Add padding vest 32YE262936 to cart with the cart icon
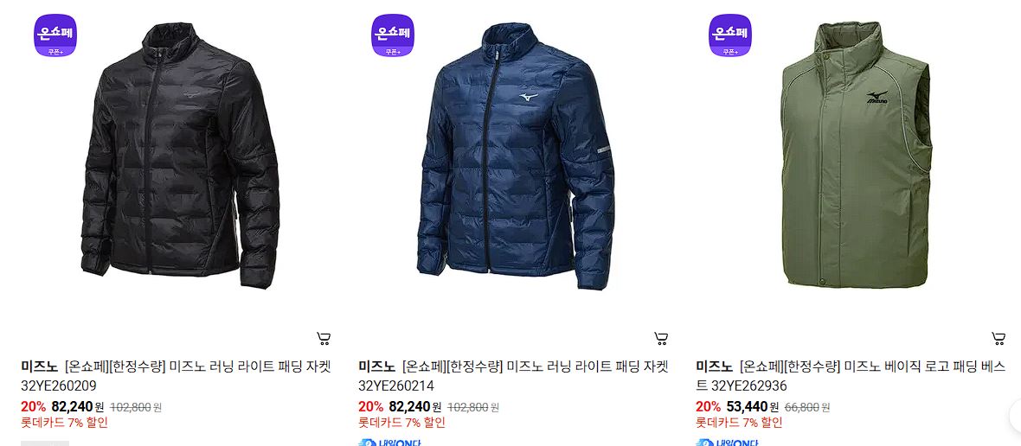 [999, 338]
